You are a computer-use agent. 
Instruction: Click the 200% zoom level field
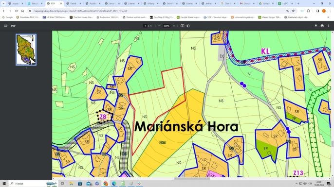pos(167,26)
